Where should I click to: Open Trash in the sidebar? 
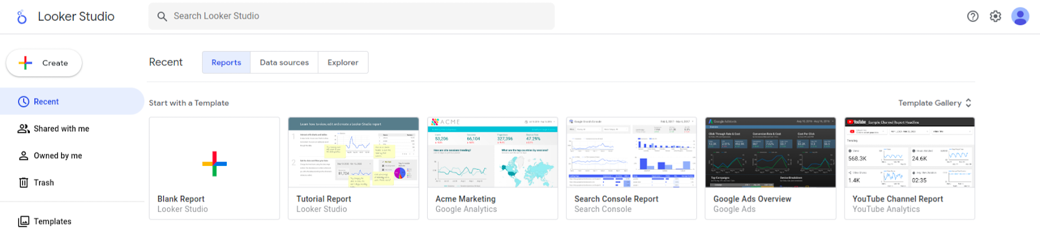(x=72, y=183)
